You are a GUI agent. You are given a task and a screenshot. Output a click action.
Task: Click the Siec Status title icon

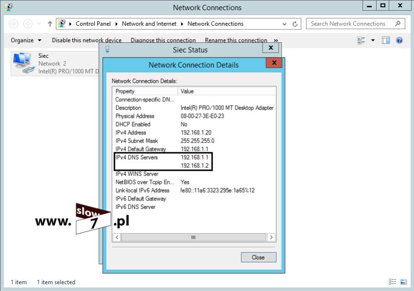coord(107,49)
